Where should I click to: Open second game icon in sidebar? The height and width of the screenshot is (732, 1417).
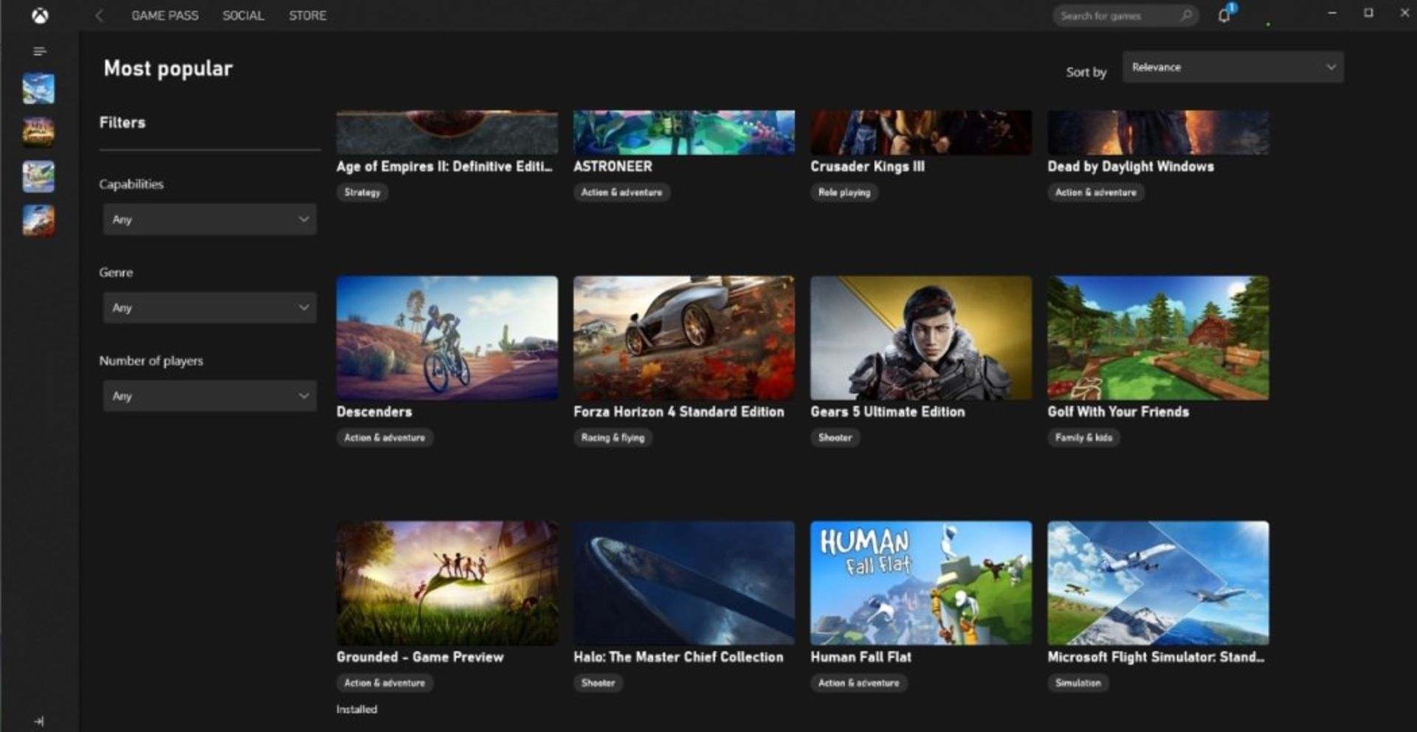38,133
